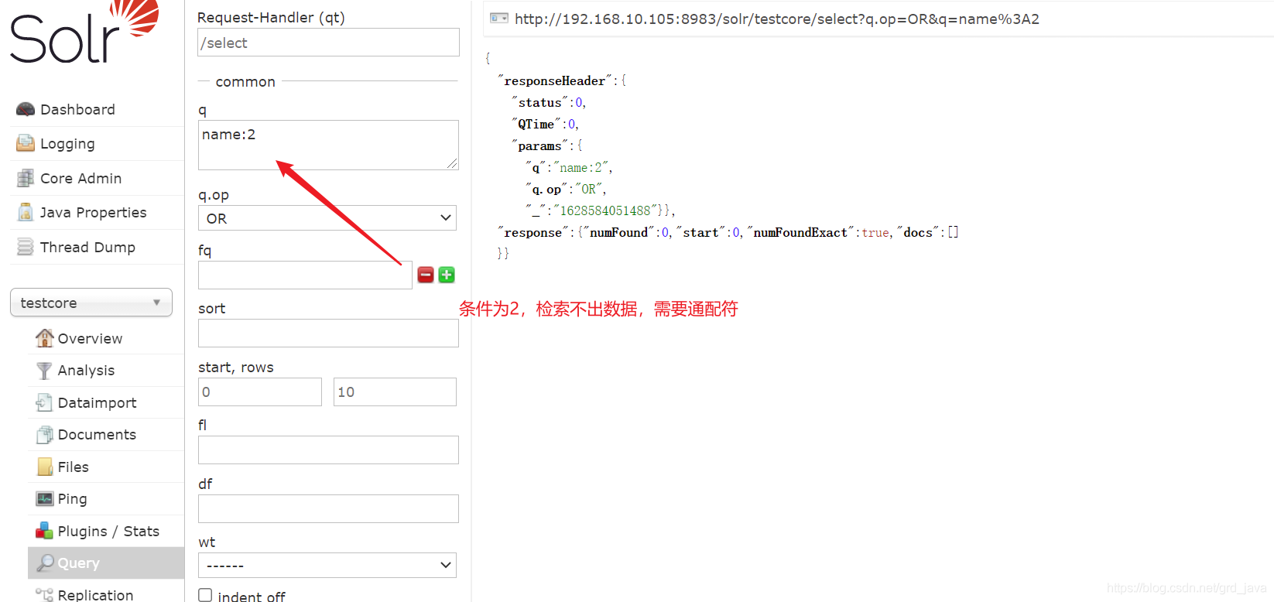Click the Dataimport icon

point(44,402)
